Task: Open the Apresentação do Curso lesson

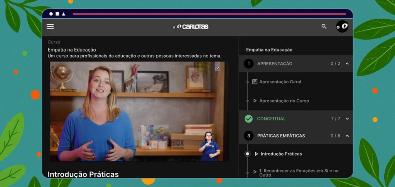Action: pos(284,101)
